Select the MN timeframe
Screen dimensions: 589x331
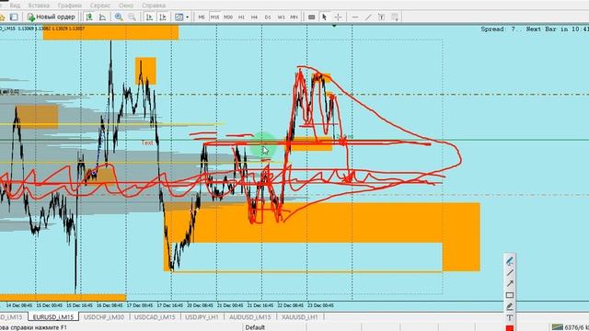[x=294, y=17]
